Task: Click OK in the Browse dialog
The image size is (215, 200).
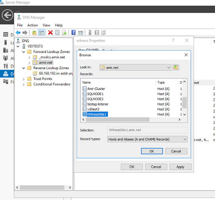Action: [x=152, y=151]
